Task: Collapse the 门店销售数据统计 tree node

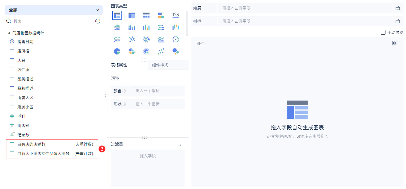Action: (10, 33)
